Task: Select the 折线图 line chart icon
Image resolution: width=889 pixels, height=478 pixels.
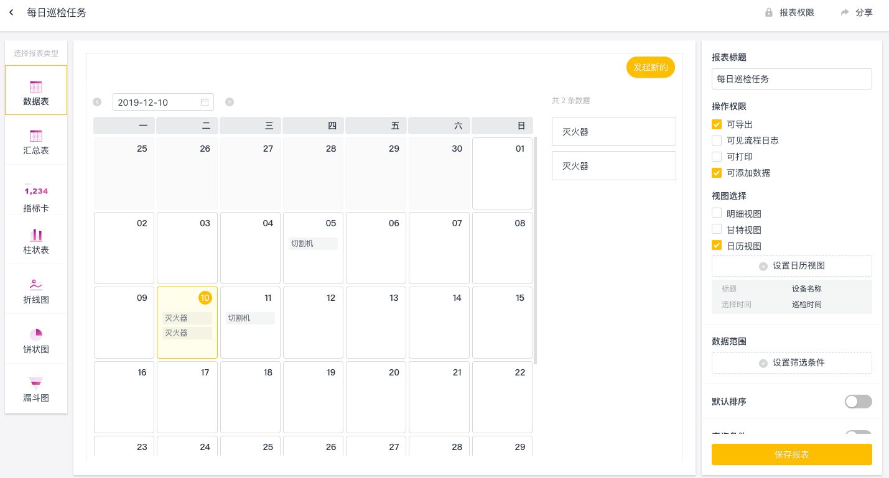Action: pos(36,285)
